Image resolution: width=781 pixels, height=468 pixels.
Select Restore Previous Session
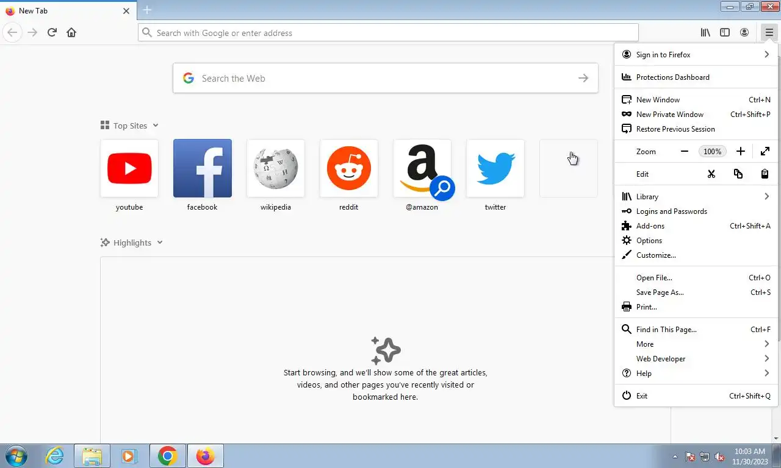pyautogui.click(x=696, y=129)
